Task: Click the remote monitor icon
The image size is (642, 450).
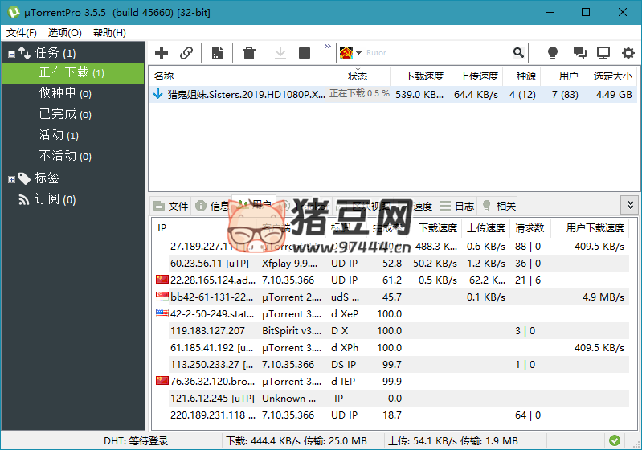Action: 603,53
